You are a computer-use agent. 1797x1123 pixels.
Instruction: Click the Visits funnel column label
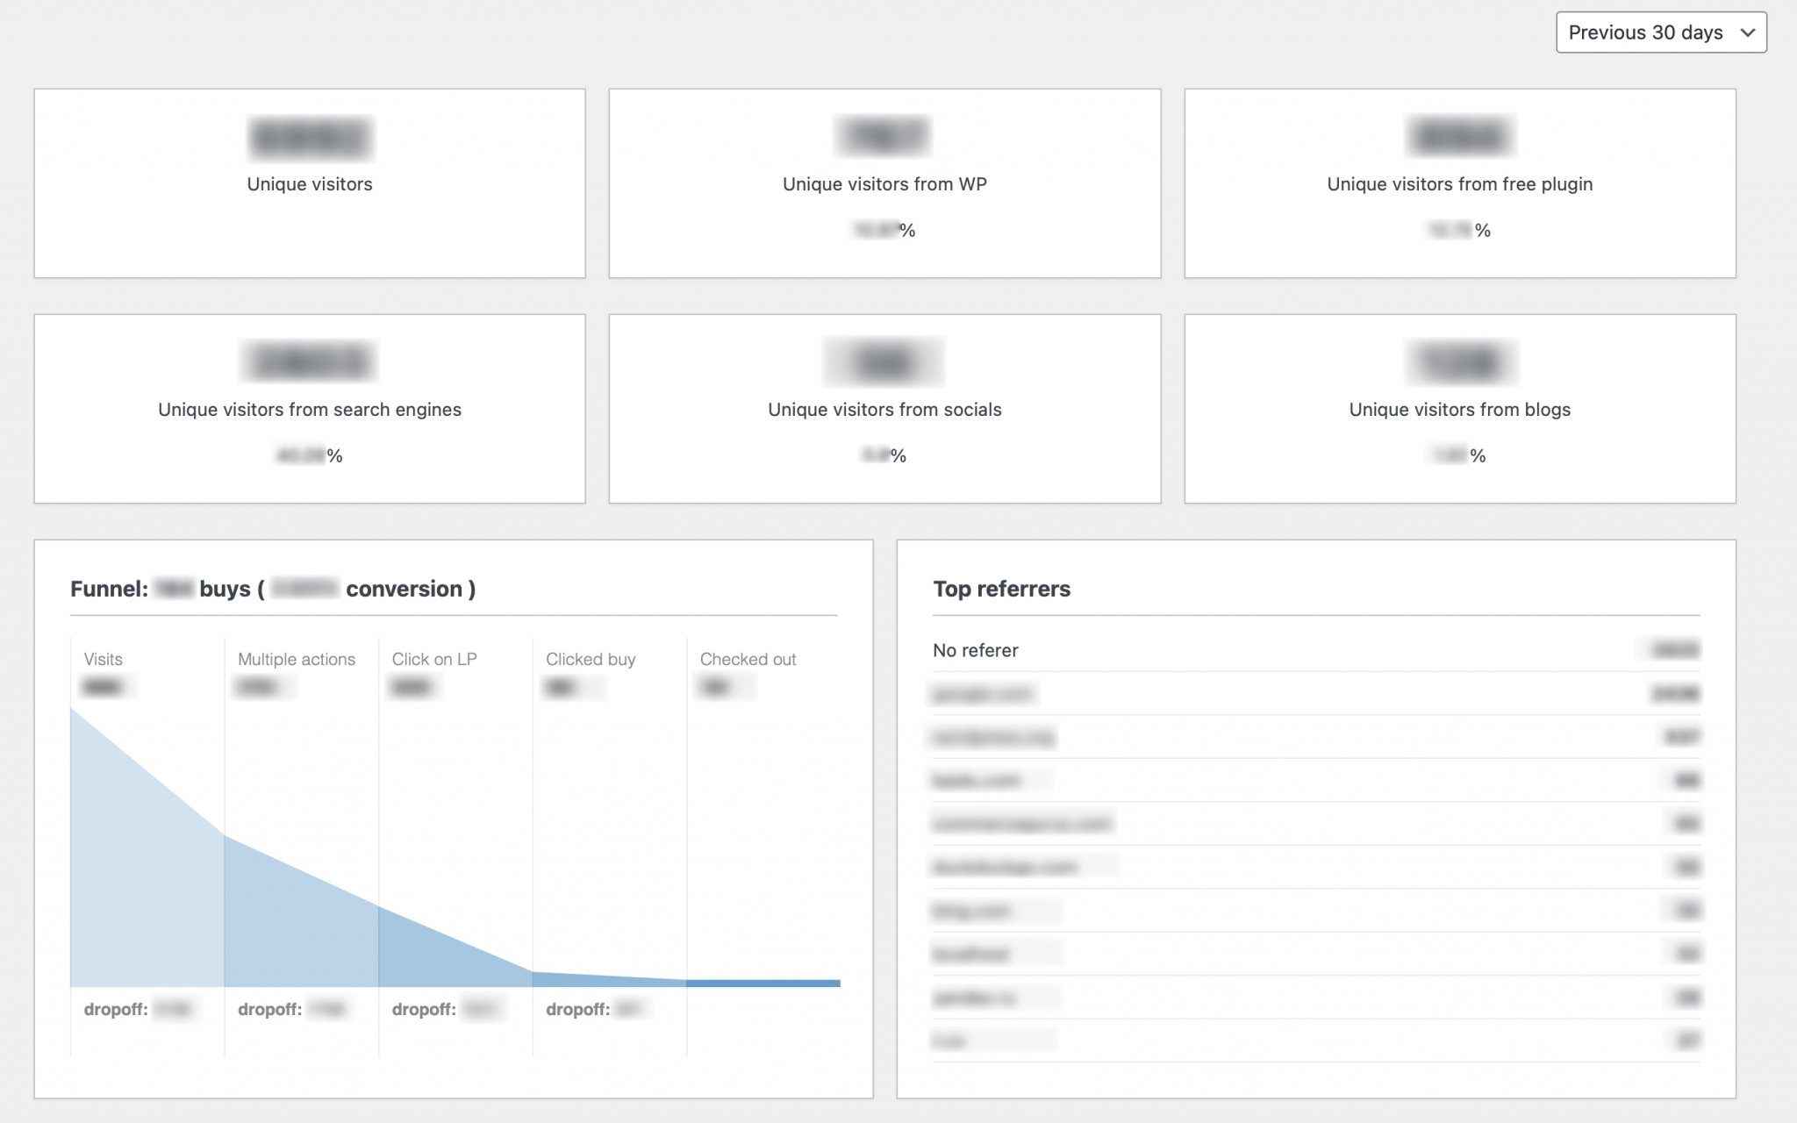pyautogui.click(x=103, y=659)
